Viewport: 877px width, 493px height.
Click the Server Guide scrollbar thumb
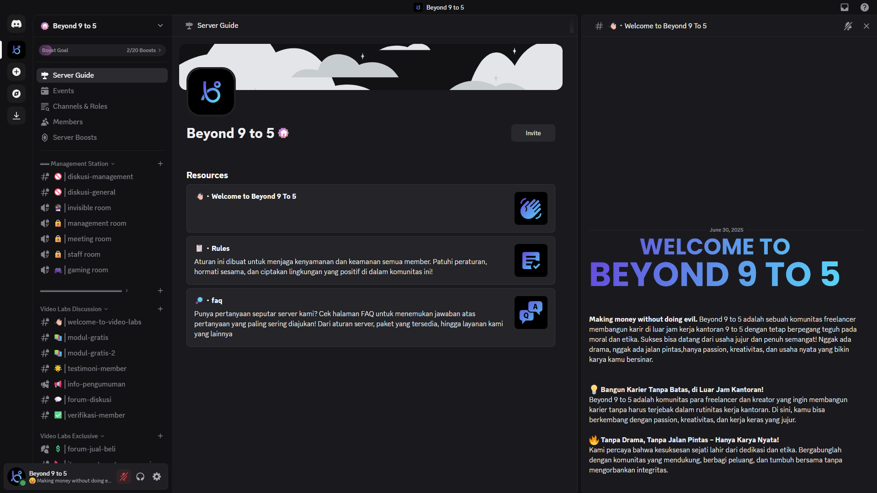[x=571, y=26]
